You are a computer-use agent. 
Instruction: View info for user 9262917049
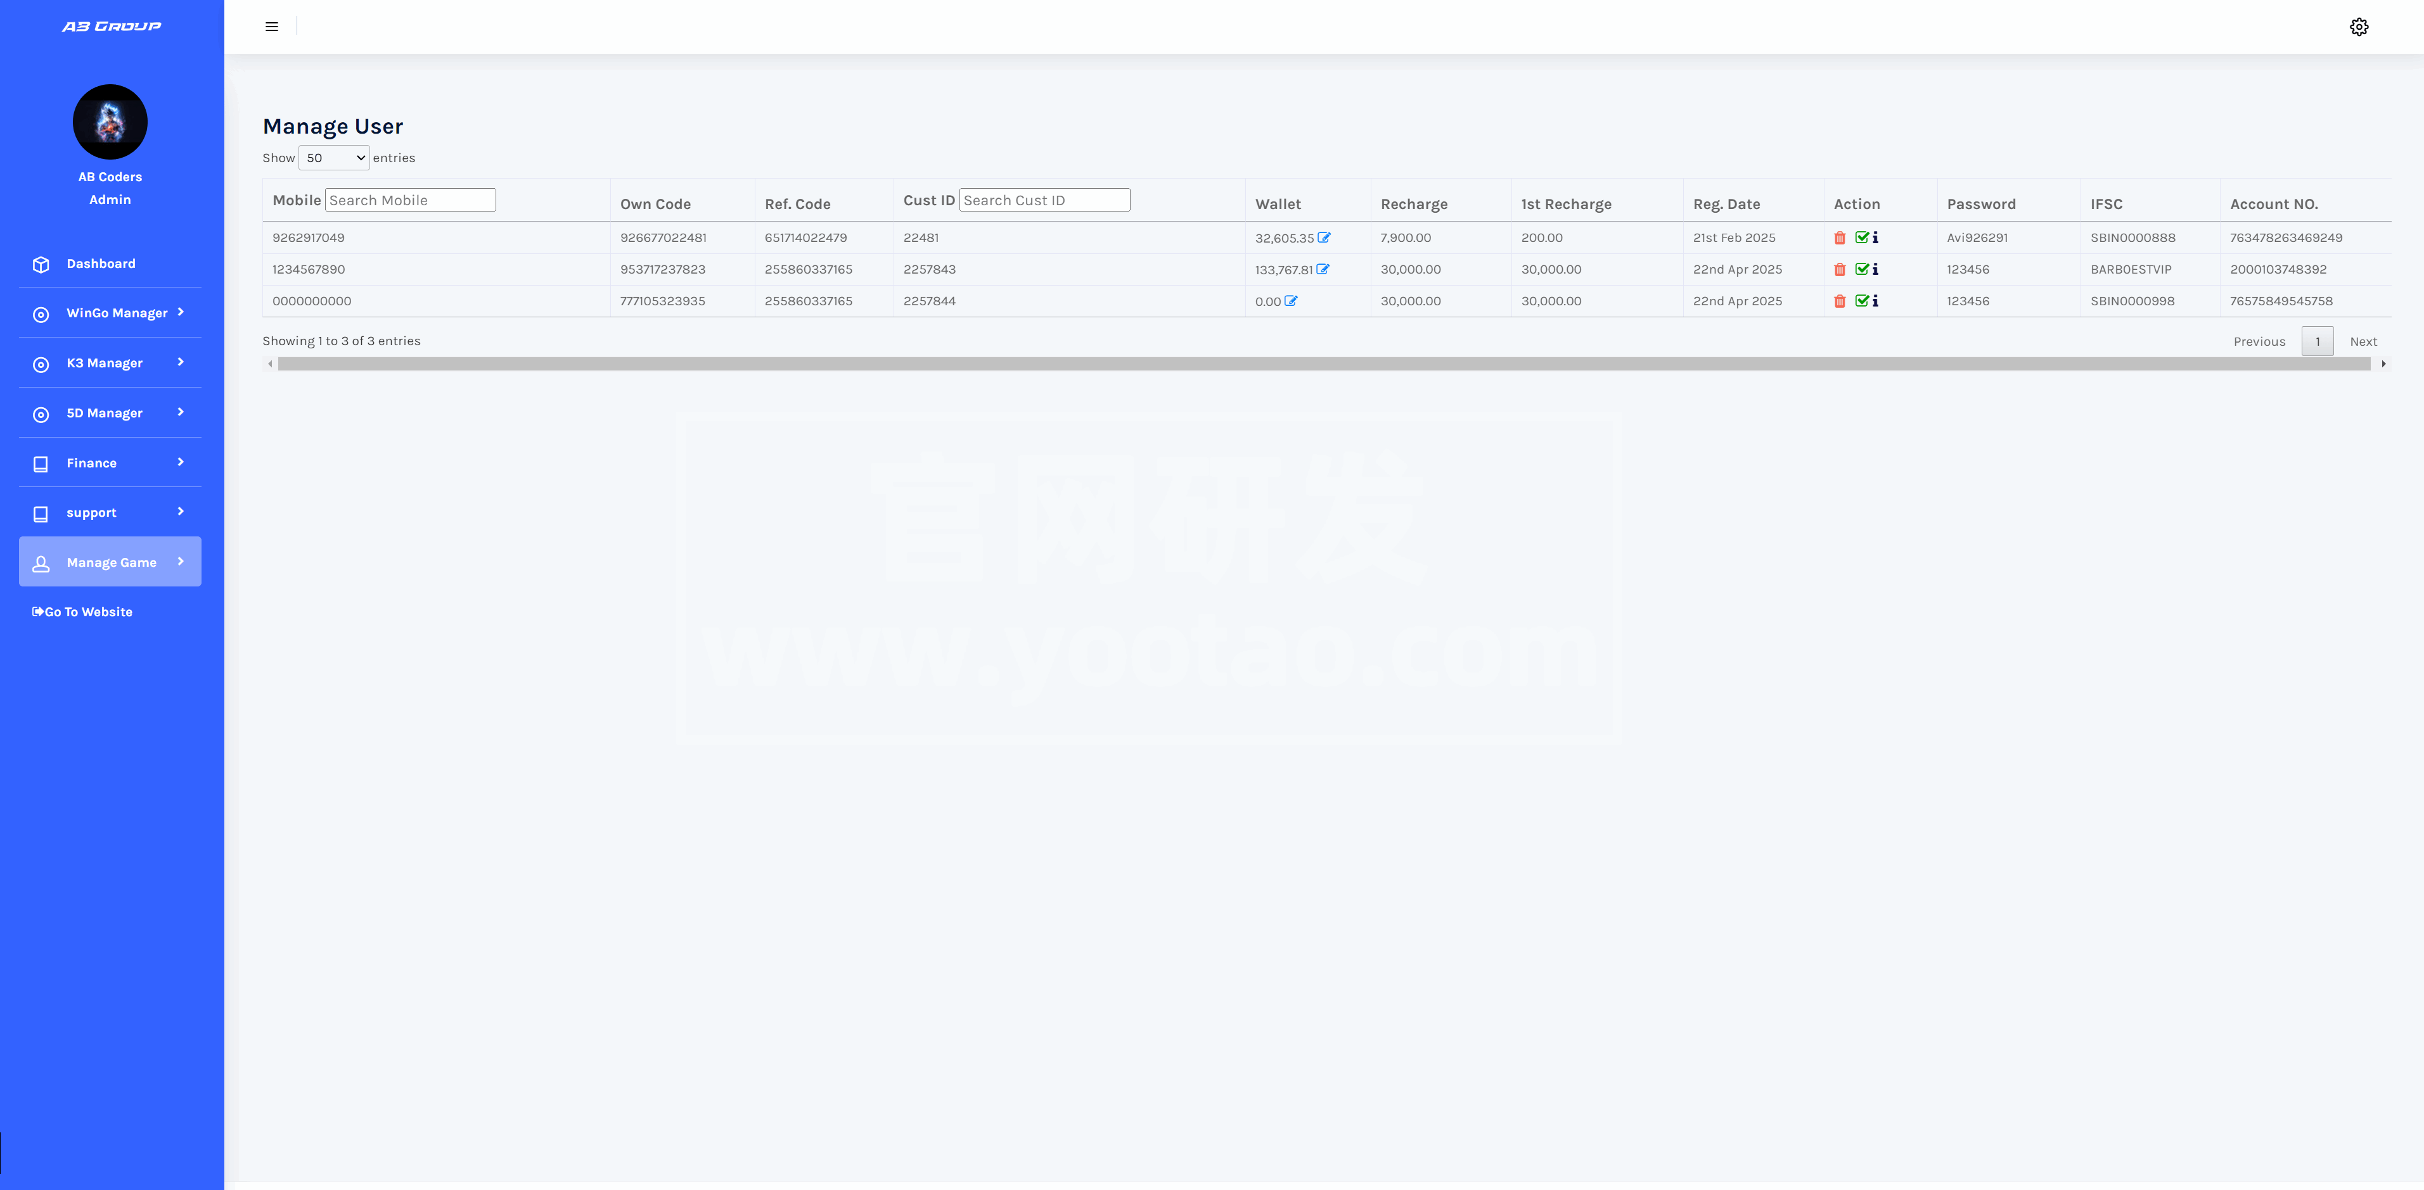tap(1875, 237)
